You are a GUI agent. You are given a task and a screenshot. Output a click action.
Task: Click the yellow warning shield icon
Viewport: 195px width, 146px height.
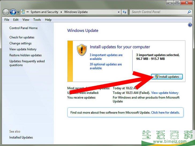(x=82, y=50)
